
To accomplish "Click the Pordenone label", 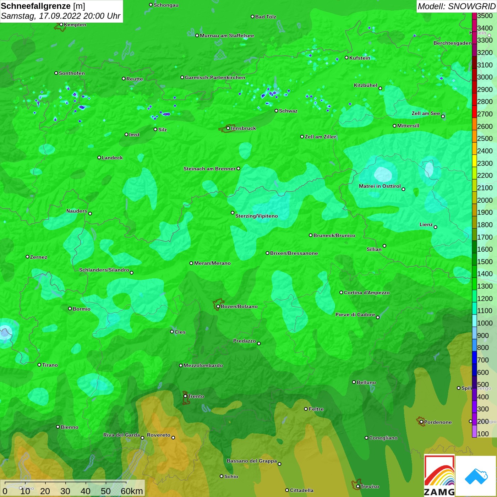I will (x=438, y=422).
